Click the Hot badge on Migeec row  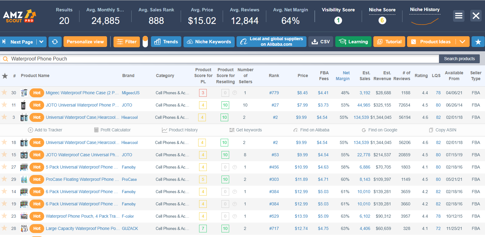tap(37, 93)
